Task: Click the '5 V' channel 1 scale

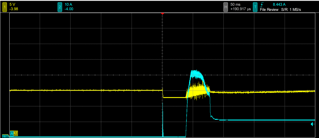Action: (x=12, y=5)
